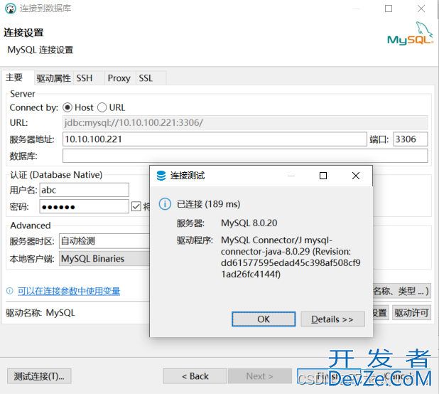Click the 端口 field showing 3306
This screenshot has width=439, height=394.
[x=411, y=139]
